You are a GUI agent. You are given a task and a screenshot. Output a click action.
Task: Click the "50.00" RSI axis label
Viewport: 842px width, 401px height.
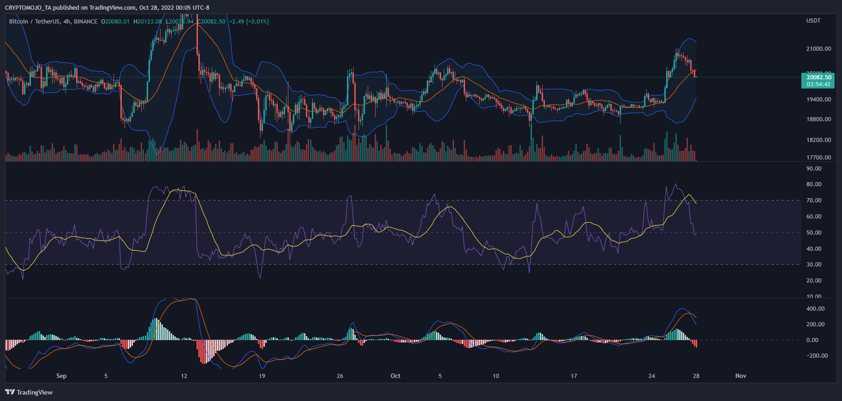tap(814, 233)
